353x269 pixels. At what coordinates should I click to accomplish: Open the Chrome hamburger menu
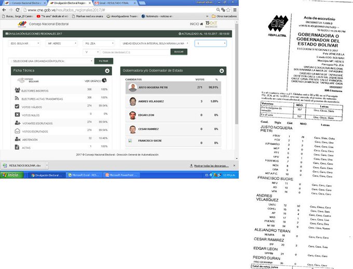(x=235, y=10)
